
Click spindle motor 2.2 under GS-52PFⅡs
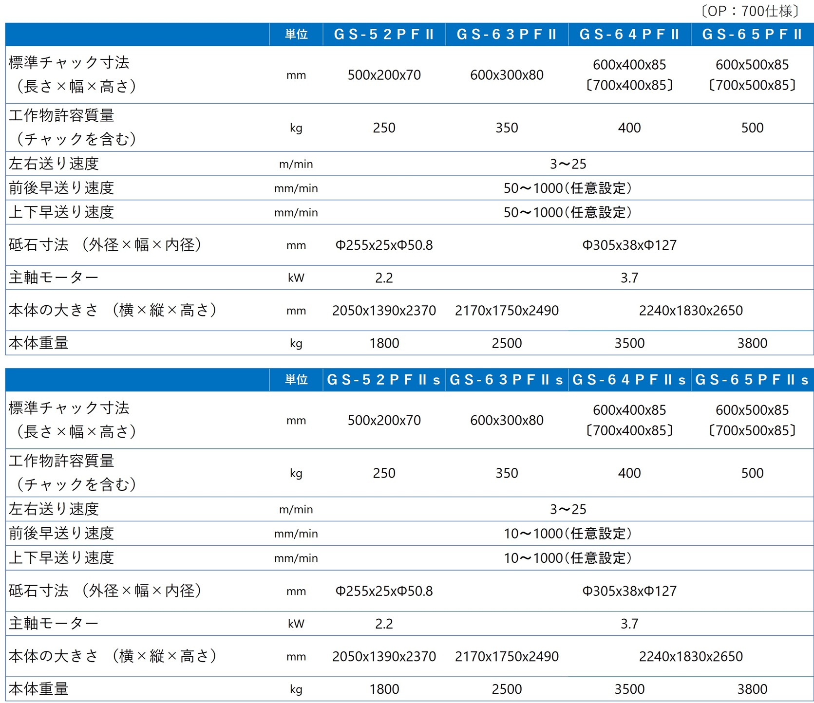pos(384,624)
